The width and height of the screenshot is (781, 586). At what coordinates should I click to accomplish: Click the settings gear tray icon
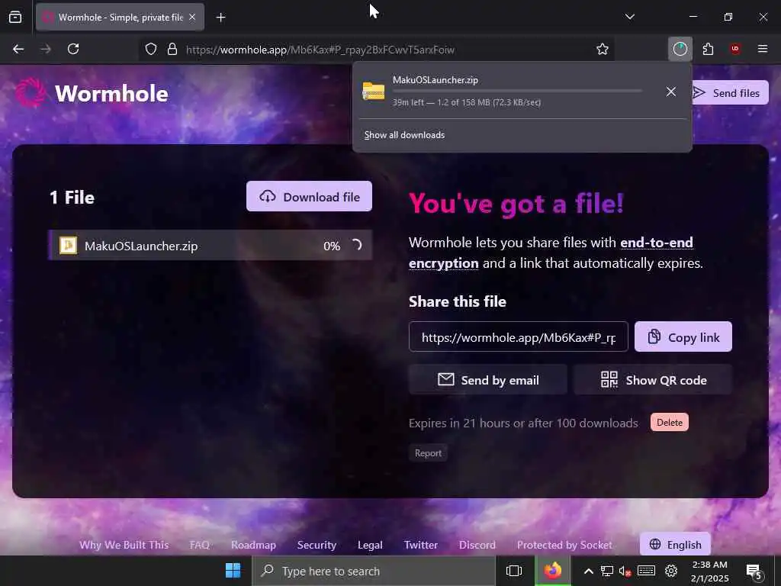point(671,571)
